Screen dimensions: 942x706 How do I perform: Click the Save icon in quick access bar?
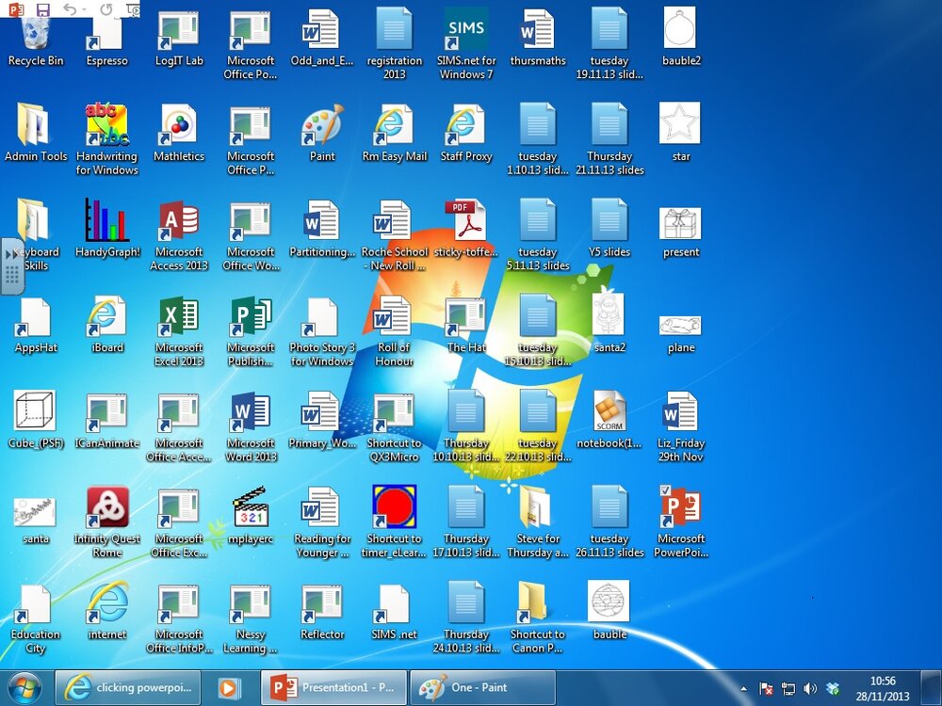[x=42, y=9]
